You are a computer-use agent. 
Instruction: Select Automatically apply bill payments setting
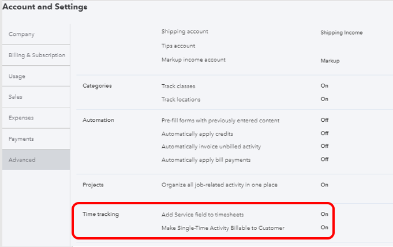[x=206, y=160]
